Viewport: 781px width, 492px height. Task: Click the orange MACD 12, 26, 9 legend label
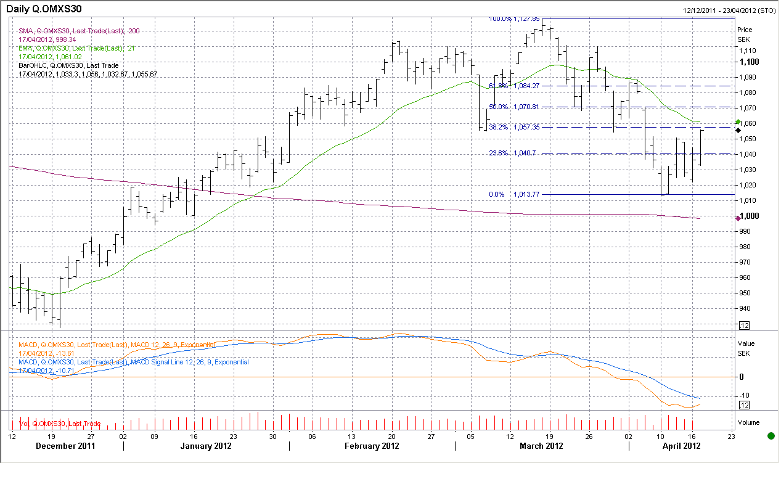[117, 345]
